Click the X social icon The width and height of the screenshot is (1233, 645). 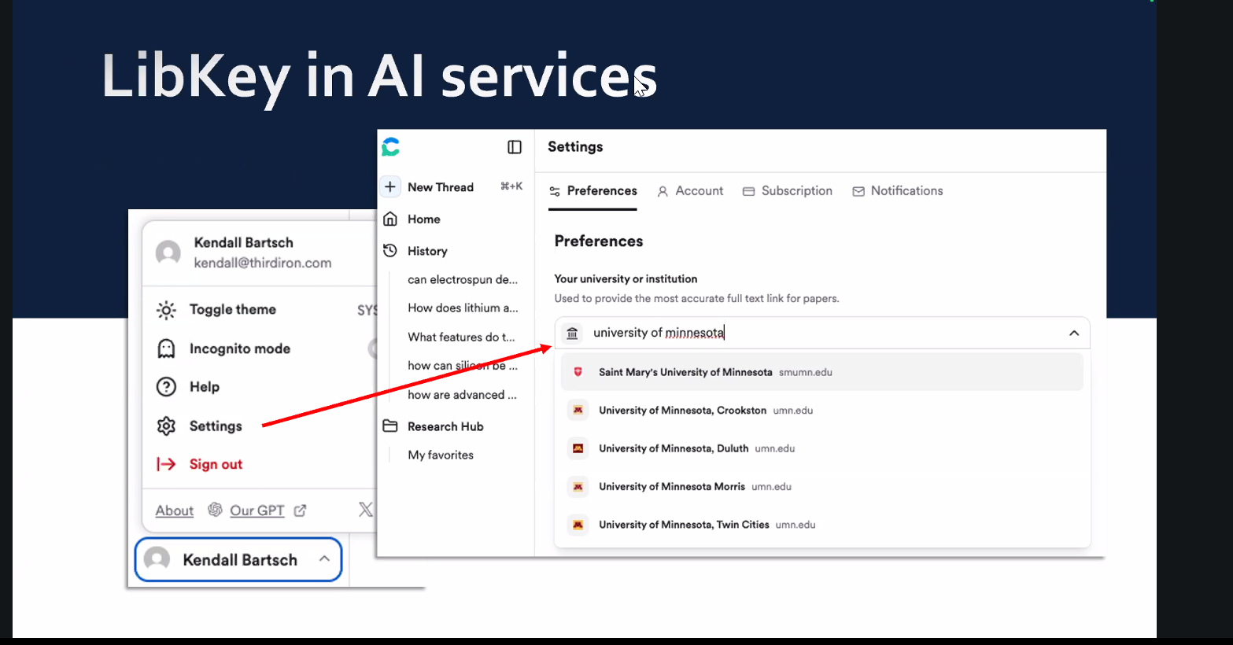[365, 510]
